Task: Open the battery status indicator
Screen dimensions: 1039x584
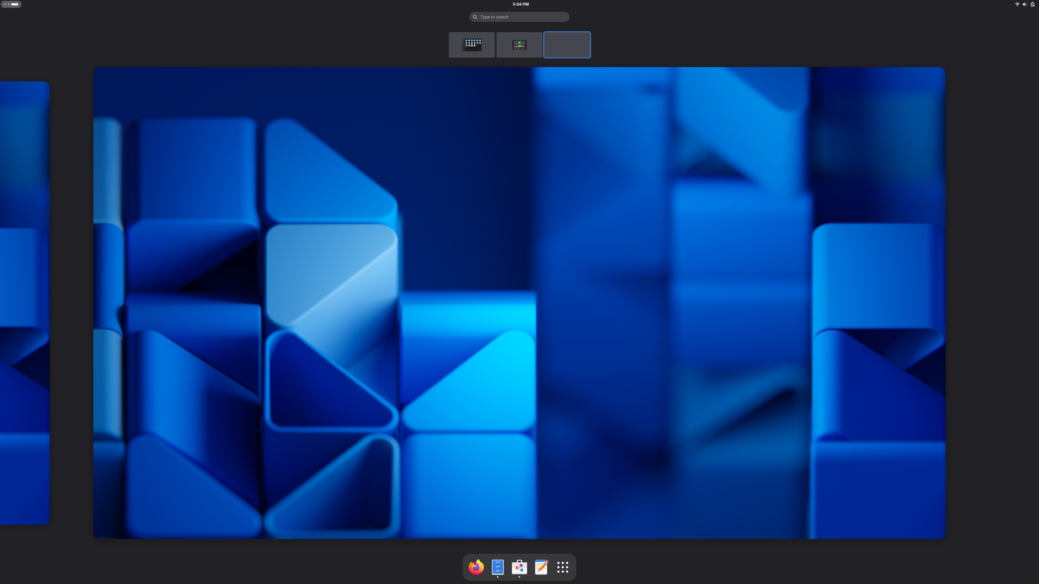Action: [1033, 4]
